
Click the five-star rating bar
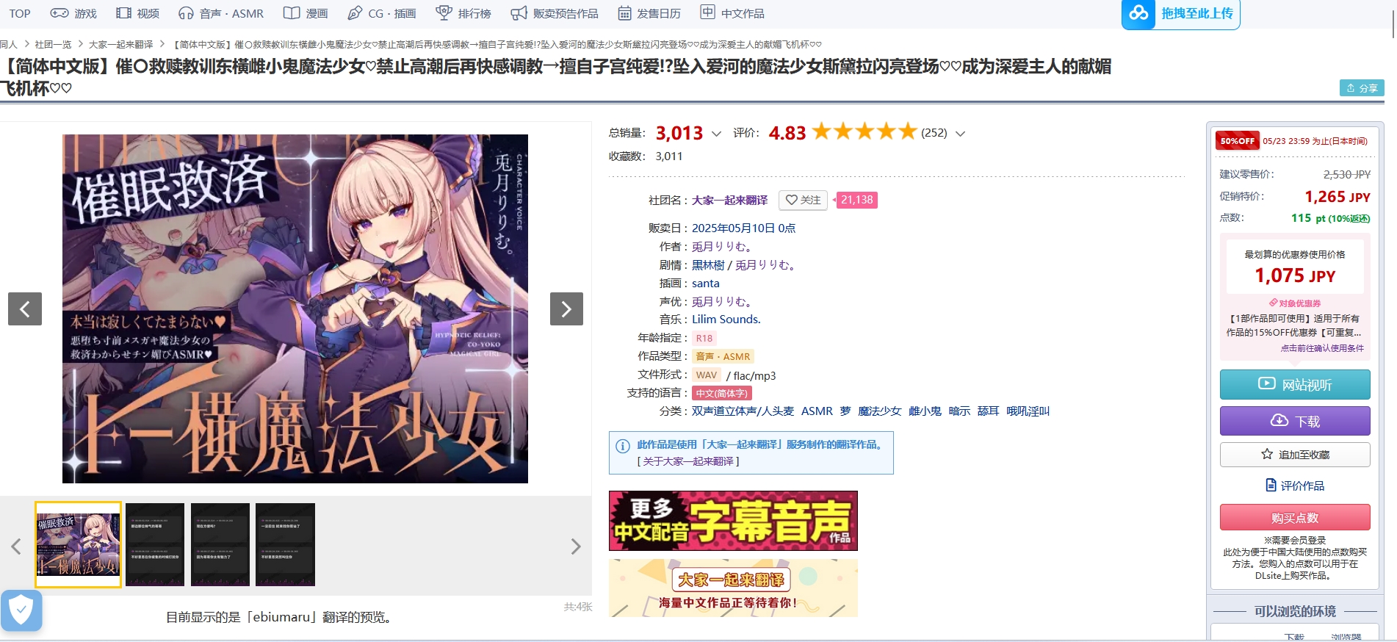pyautogui.click(x=864, y=131)
